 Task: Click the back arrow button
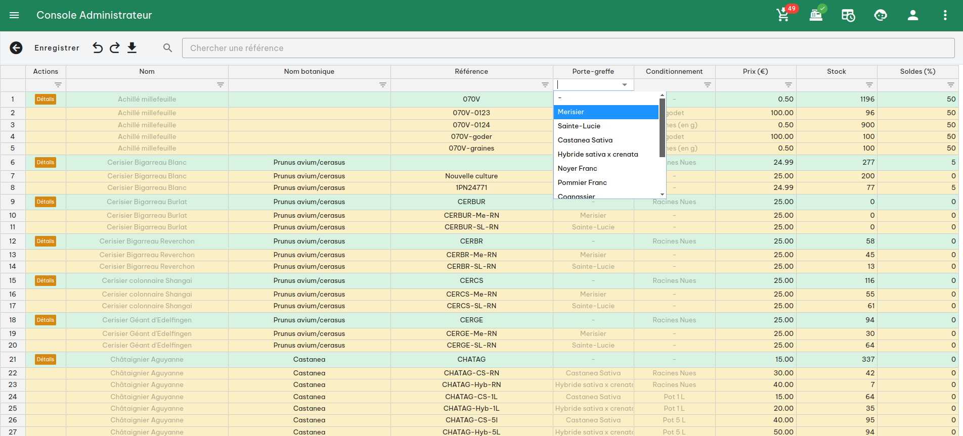16,48
